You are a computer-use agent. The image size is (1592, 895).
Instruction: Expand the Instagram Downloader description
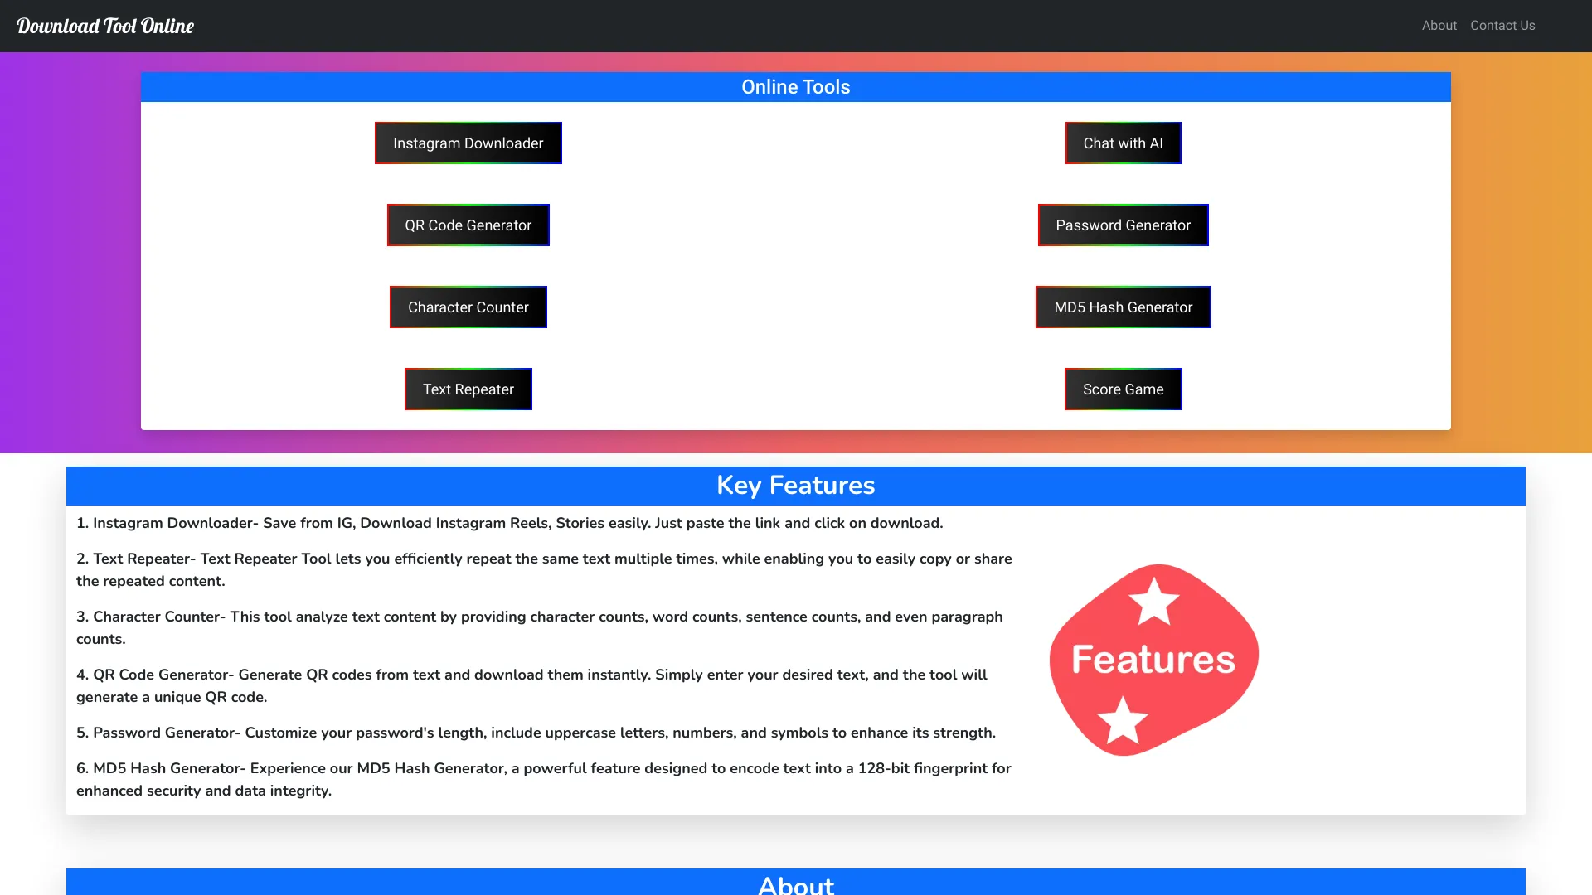pos(505,522)
